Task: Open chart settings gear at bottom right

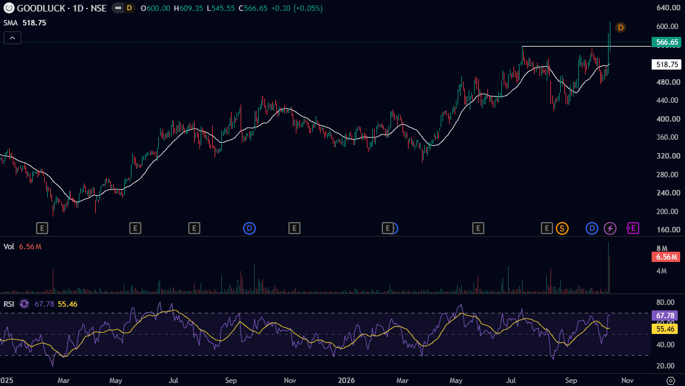Action: [670, 381]
